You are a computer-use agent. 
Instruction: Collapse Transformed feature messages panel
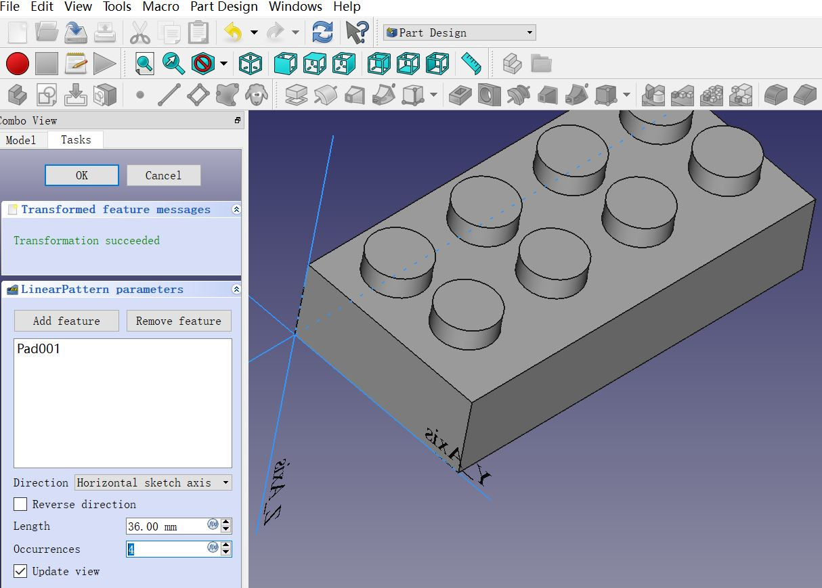tap(236, 210)
